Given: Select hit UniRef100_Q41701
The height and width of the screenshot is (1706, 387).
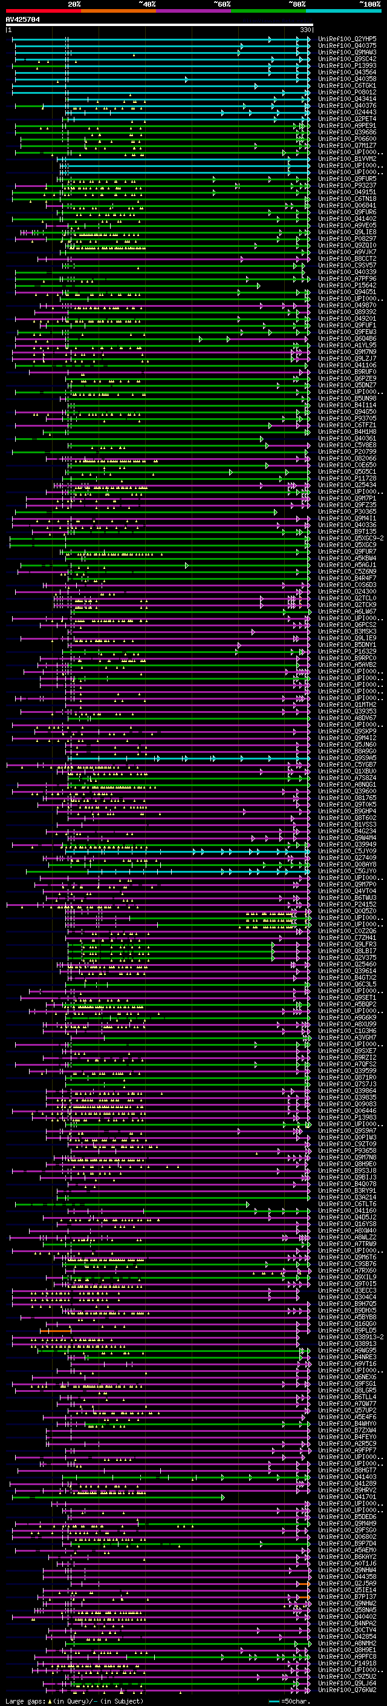Looking at the screenshot, I should (x=347, y=1497).
